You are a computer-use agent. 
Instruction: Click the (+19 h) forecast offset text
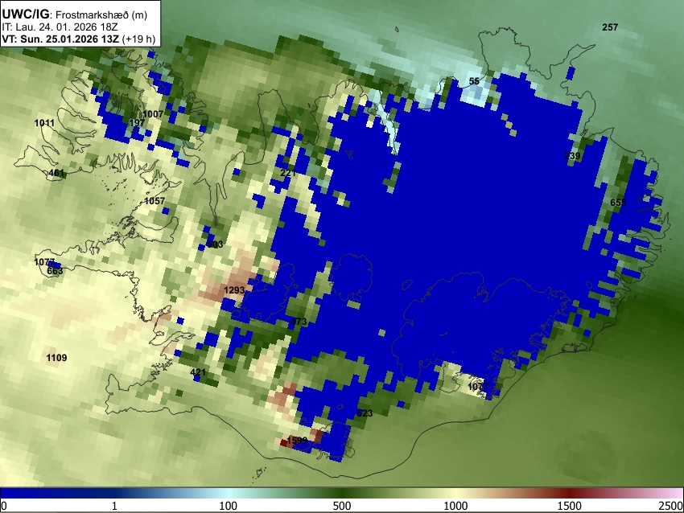[138, 39]
